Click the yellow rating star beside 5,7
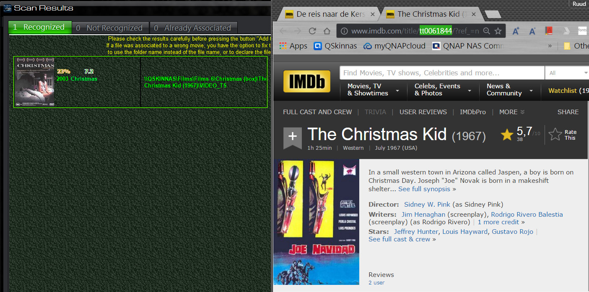 tap(507, 134)
